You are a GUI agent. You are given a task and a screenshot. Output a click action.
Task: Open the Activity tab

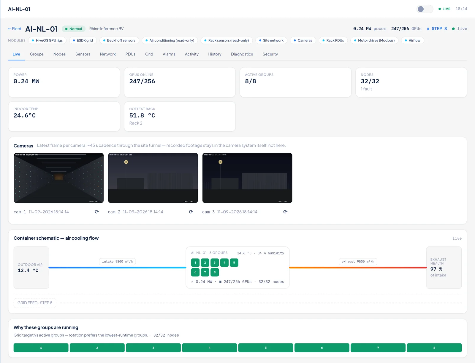(192, 54)
